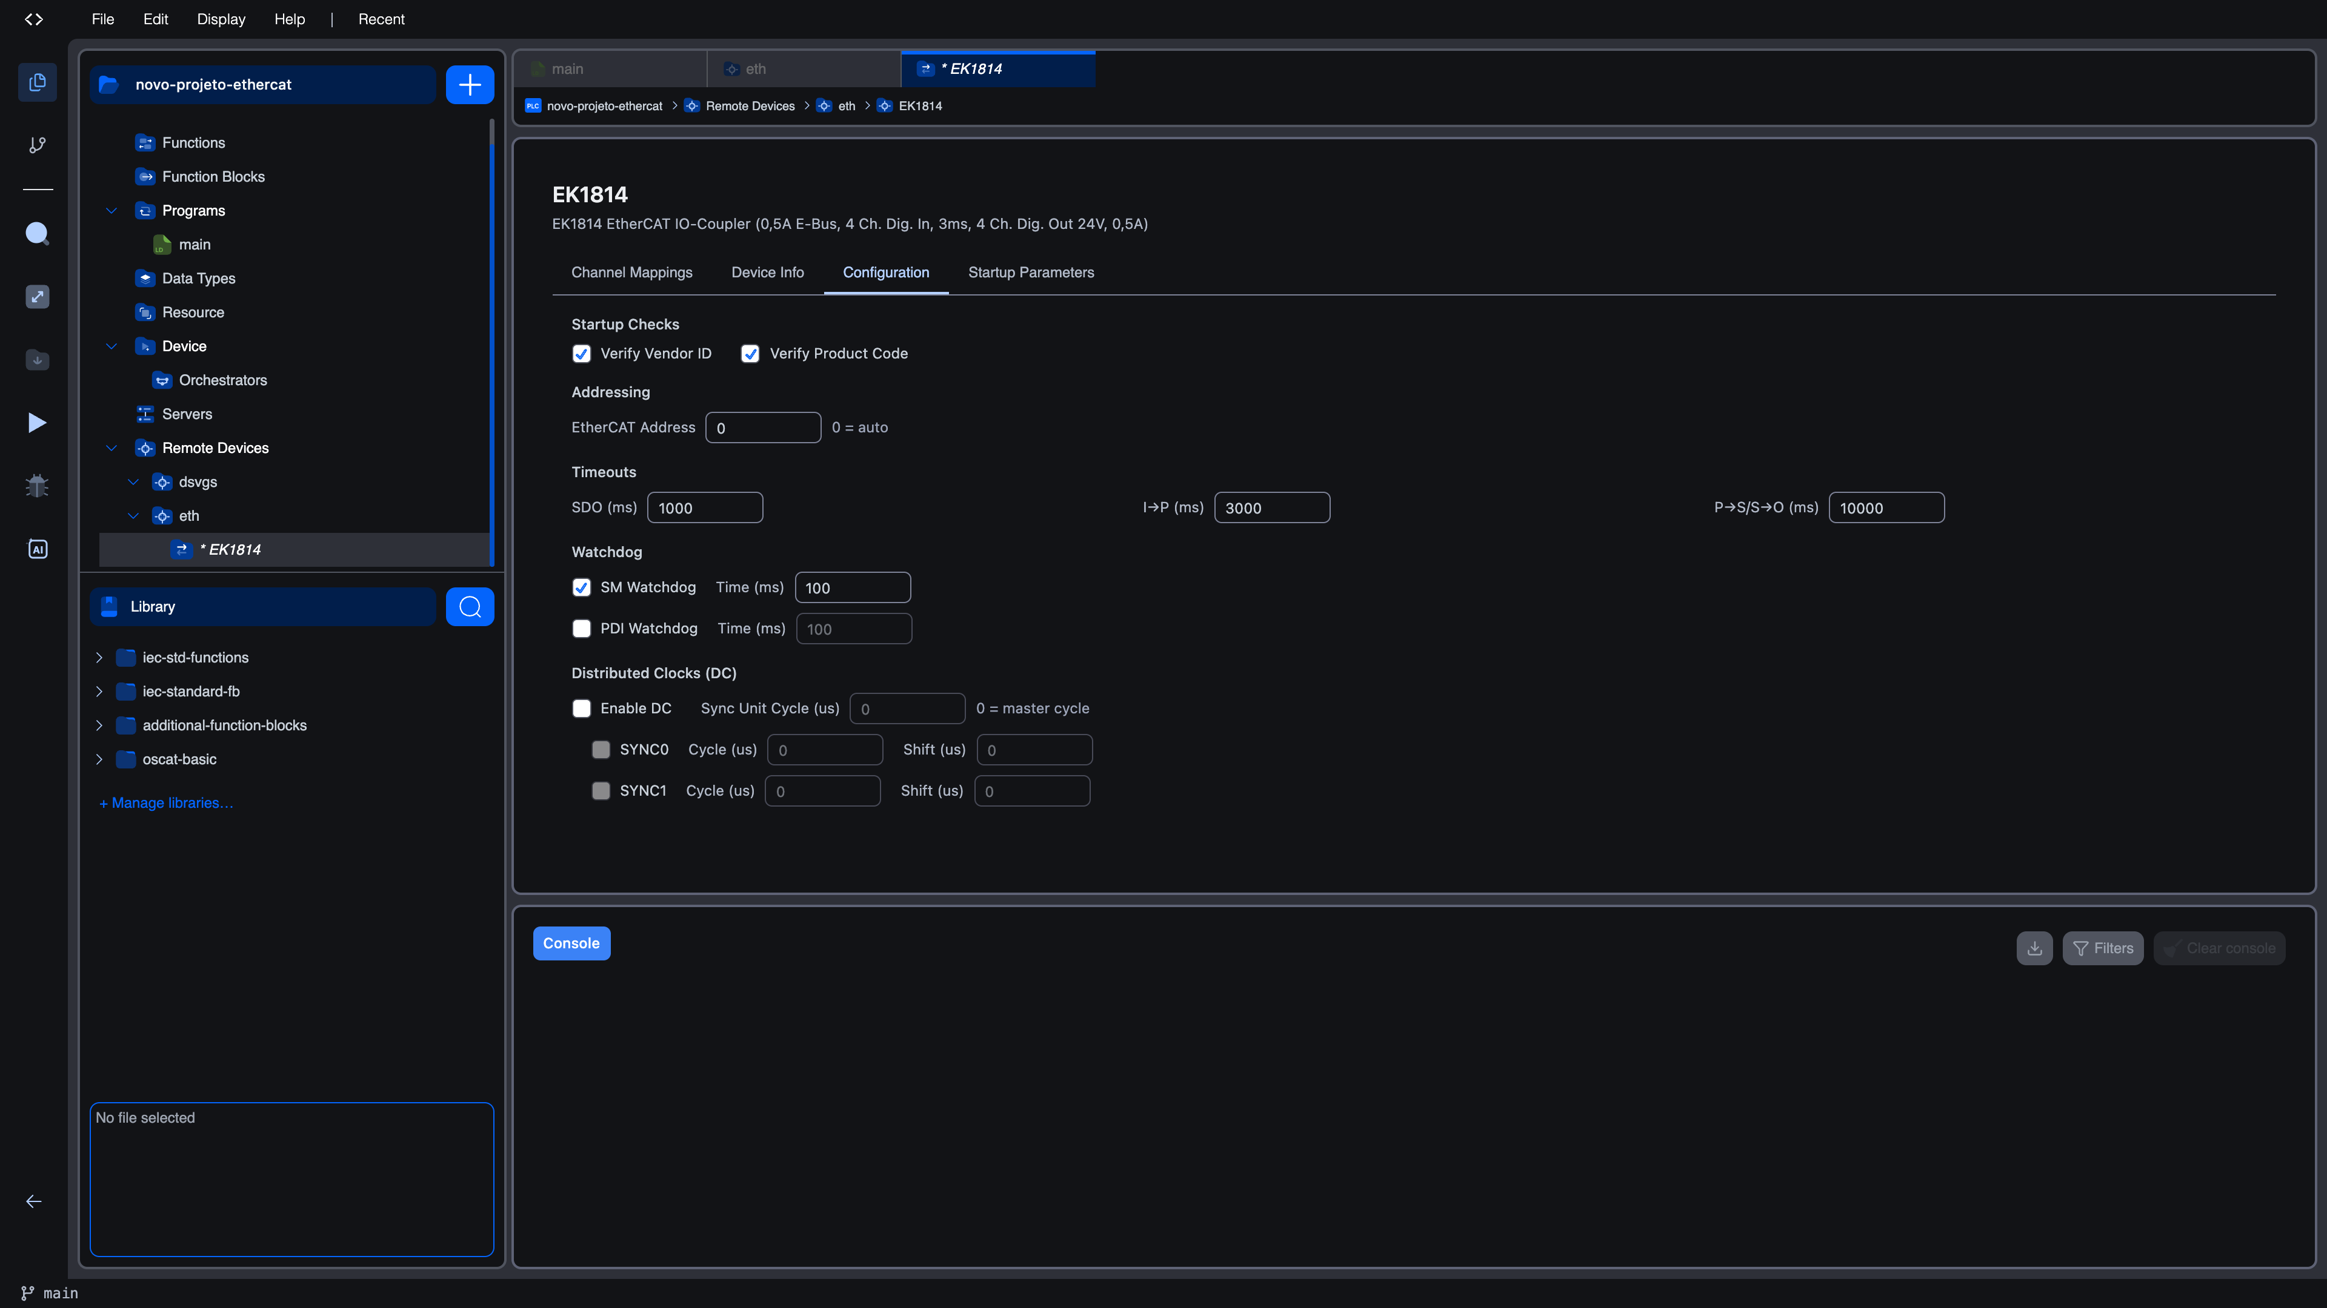Image resolution: width=2327 pixels, height=1308 pixels.
Task: Open the source control branch icon
Action: tap(37, 145)
